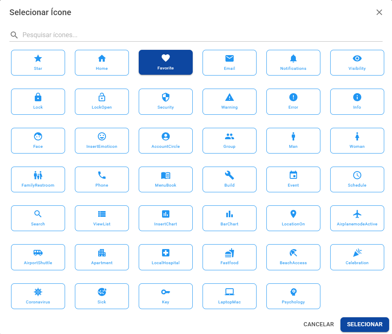Pick the AirplanemodeActive icon
Image resolution: width=392 pixels, height=334 pixels.
click(357, 218)
